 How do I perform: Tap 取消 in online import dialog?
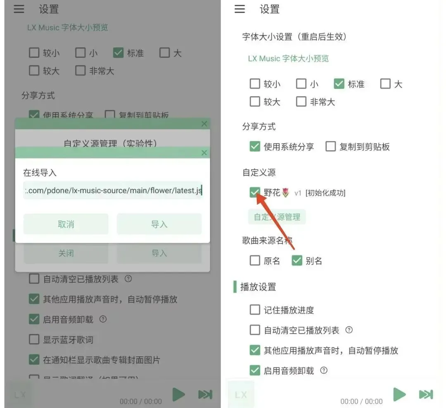(x=66, y=224)
